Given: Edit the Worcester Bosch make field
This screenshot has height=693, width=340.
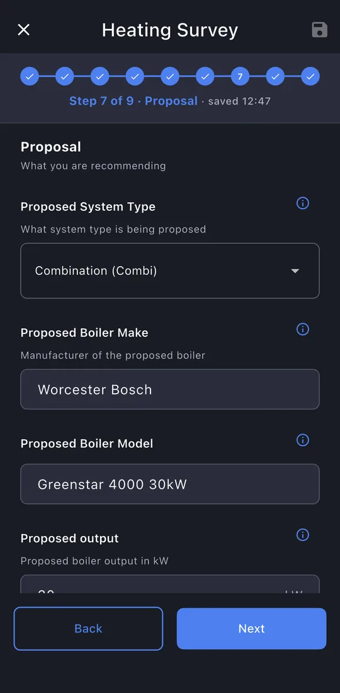Looking at the screenshot, I should pos(170,389).
